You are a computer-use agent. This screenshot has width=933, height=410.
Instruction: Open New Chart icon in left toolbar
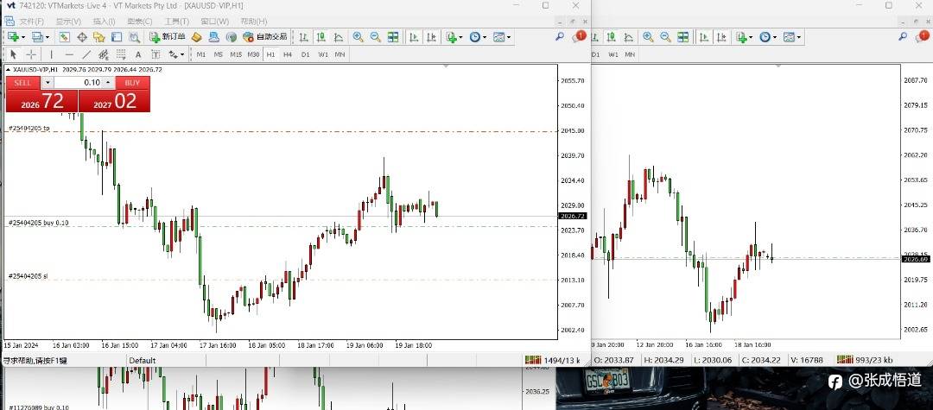13,37
